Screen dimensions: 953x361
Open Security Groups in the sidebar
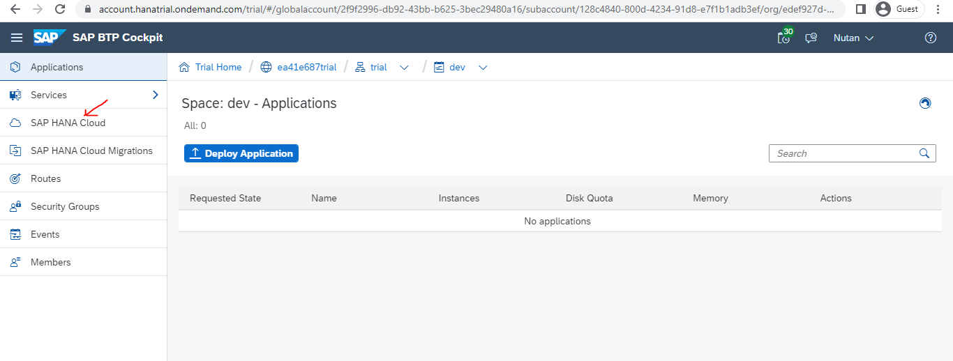[84, 206]
